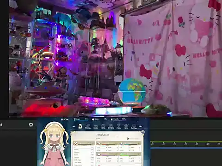Click the green attribute header bar
Viewport: 222px width, 166px height.
point(130,154)
